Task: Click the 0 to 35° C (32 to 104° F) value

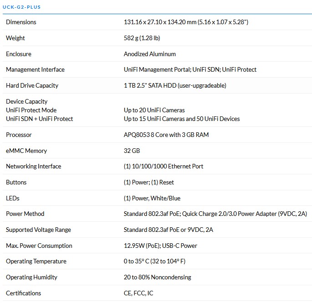Action: coord(154,262)
